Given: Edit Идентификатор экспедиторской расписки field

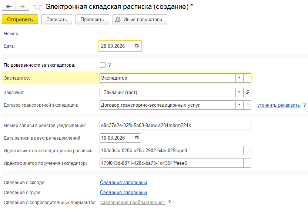Looking at the screenshot, I should (171, 151).
